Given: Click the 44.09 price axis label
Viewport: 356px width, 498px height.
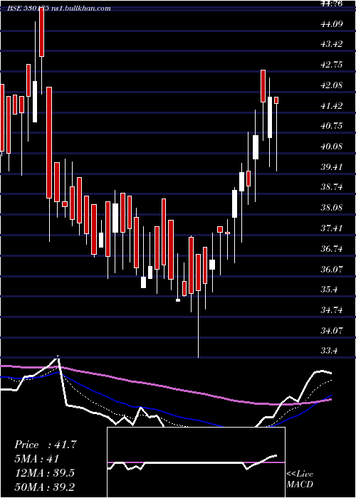Looking at the screenshot, I should [x=332, y=23].
